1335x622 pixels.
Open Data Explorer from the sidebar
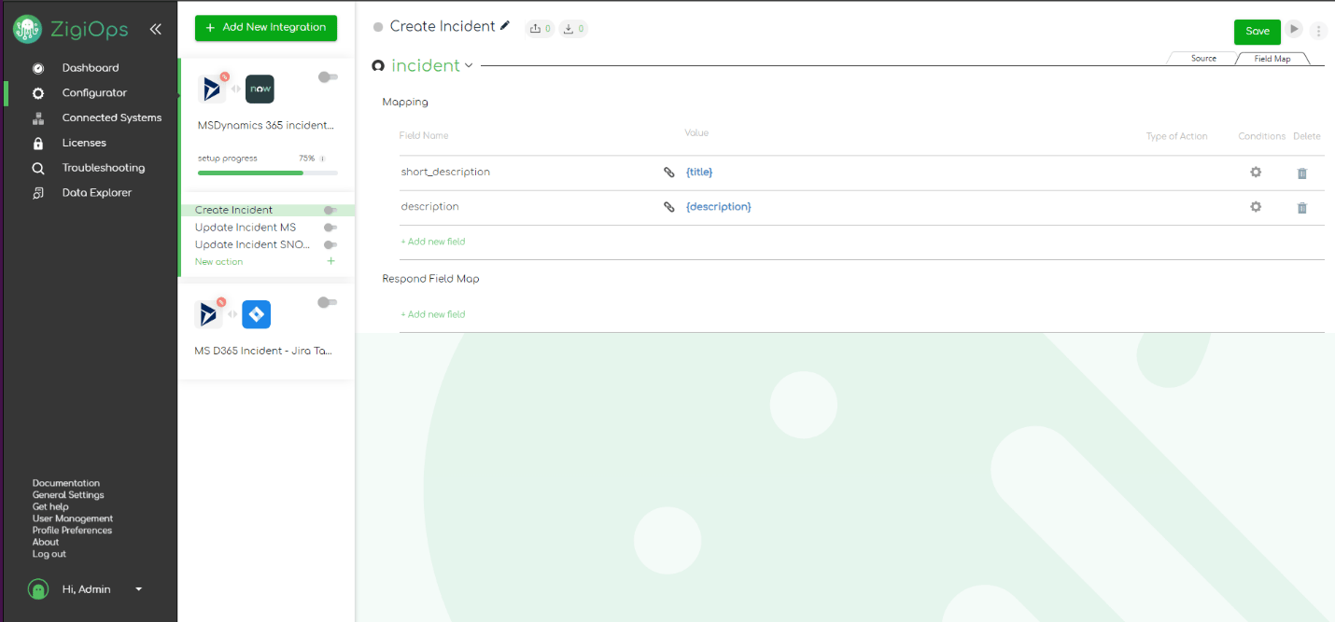pyautogui.click(x=97, y=193)
